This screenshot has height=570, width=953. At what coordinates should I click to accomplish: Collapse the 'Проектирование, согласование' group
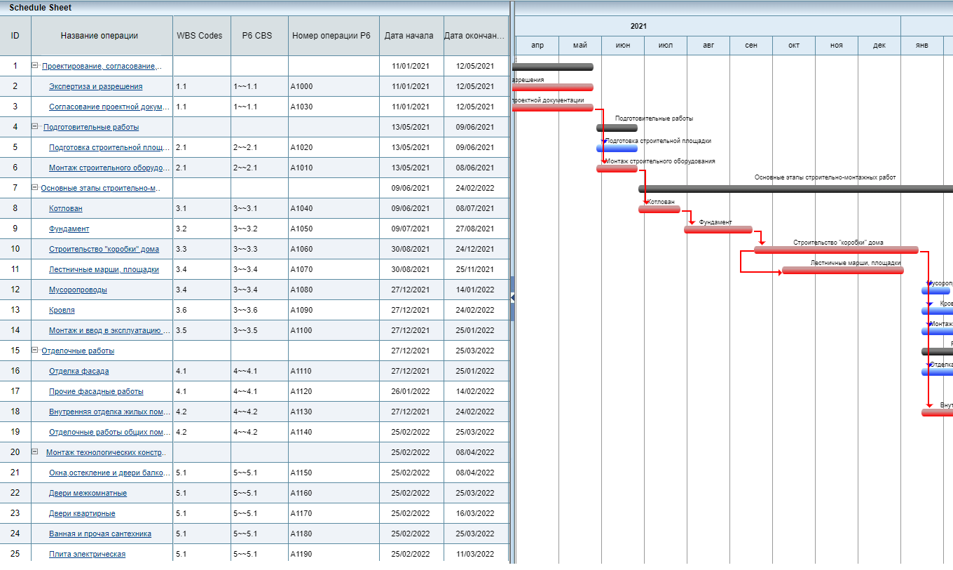tap(34, 66)
